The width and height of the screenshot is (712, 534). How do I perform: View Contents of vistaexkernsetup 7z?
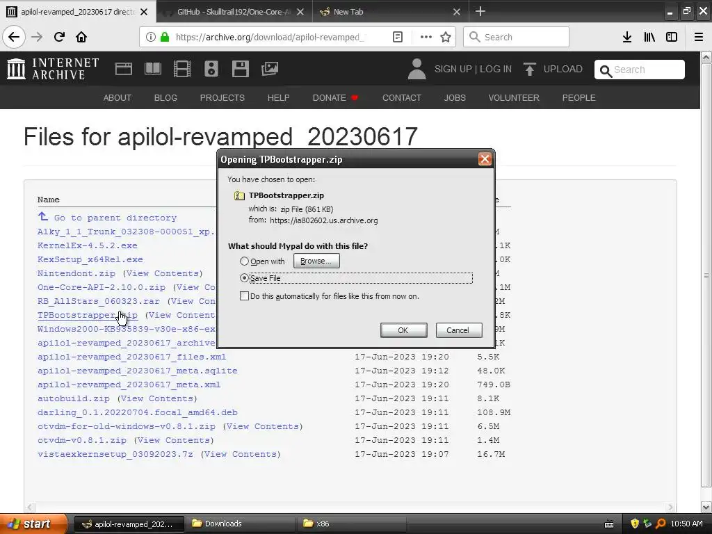tap(241, 454)
